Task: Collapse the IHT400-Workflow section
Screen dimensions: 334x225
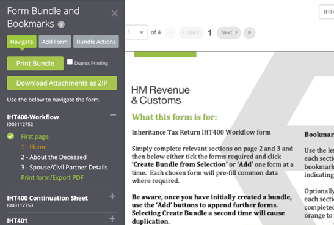Action: coord(113,115)
